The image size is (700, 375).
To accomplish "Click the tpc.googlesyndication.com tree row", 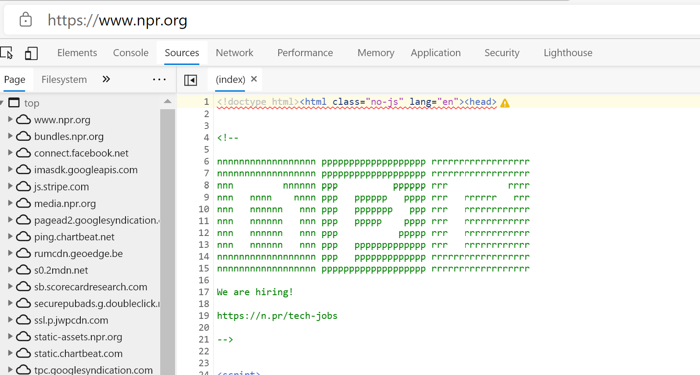I will [x=80, y=370].
